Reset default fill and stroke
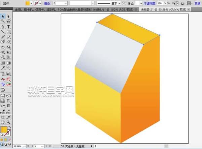Viewport: 202px width, 149px height. [2, 135]
